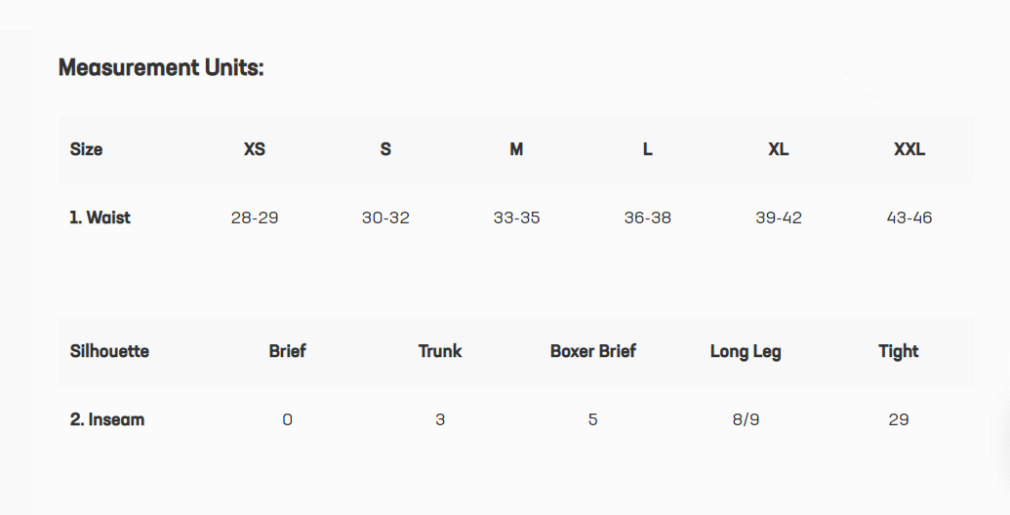Click the Brief silhouette column header

(x=287, y=351)
